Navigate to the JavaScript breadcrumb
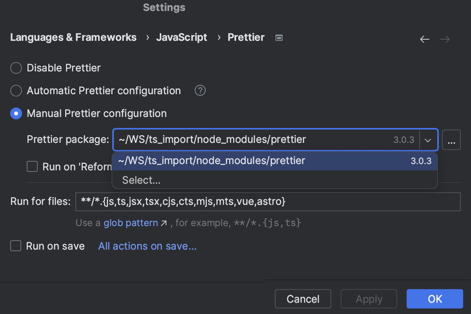This screenshot has width=471, height=314. 181,37
